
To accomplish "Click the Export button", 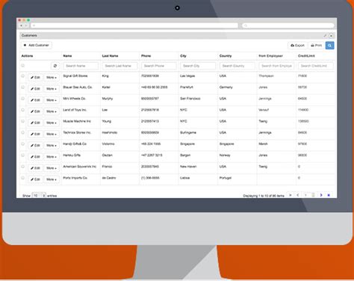I will point(297,46).
